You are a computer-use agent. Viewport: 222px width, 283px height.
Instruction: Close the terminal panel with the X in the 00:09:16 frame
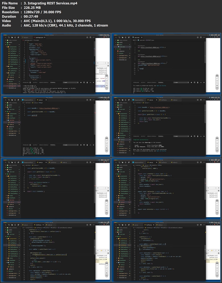[93, 145]
